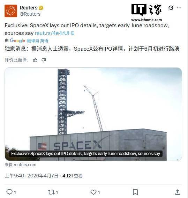Click the reply speech bubble icon

coord(9,192)
